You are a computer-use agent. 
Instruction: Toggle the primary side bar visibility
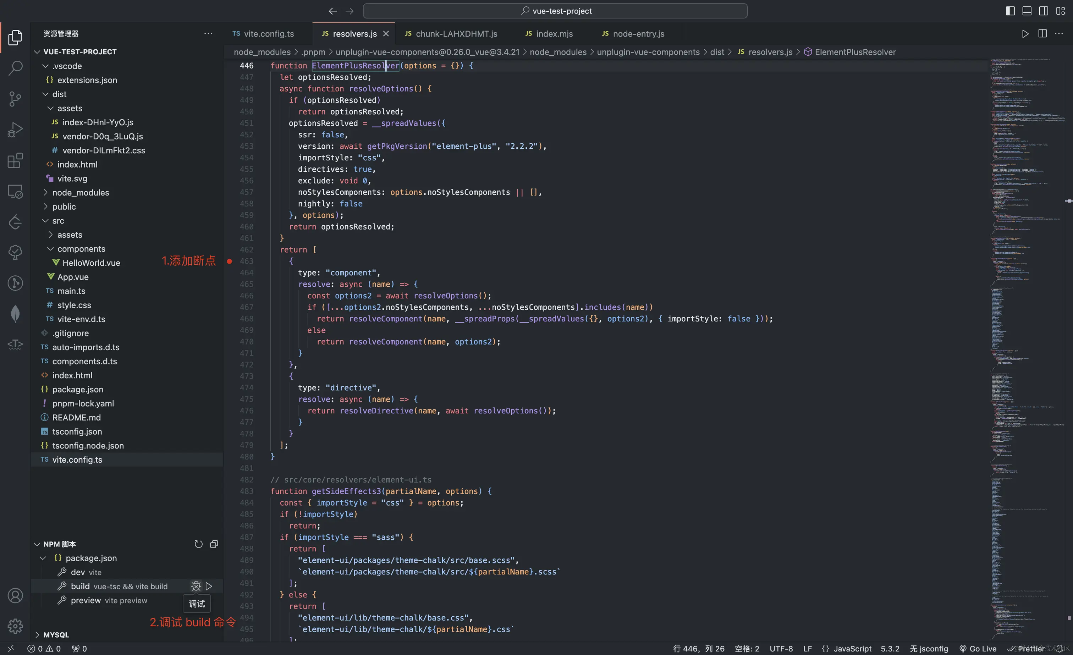1010,10
